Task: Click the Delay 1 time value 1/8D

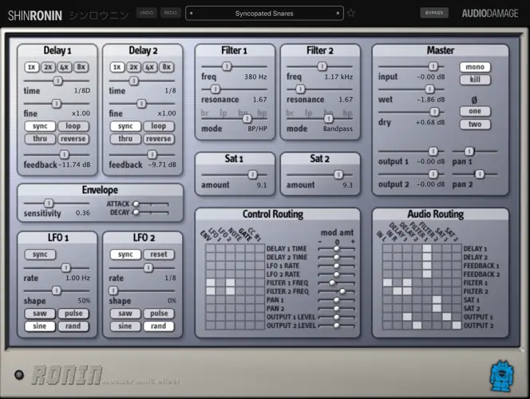Action: [x=82, y=90]
